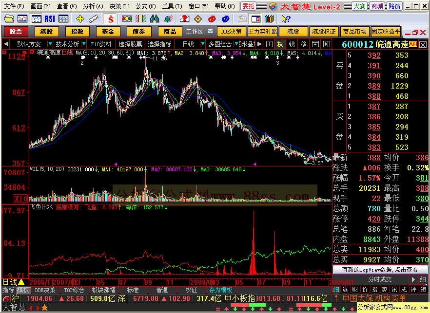
Task: Click 有新的TopView数据,点击查看 button
Action: [x=380, y=270]
